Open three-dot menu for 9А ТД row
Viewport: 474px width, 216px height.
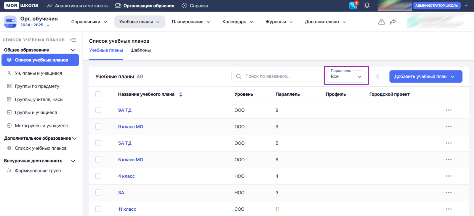(x=449, y=110)
